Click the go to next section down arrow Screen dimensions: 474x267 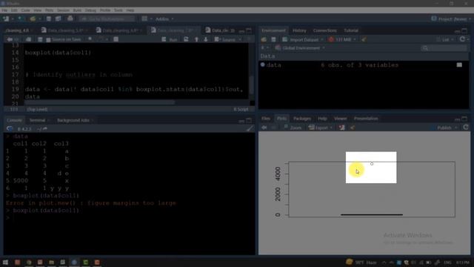click(x=206, y=39)
